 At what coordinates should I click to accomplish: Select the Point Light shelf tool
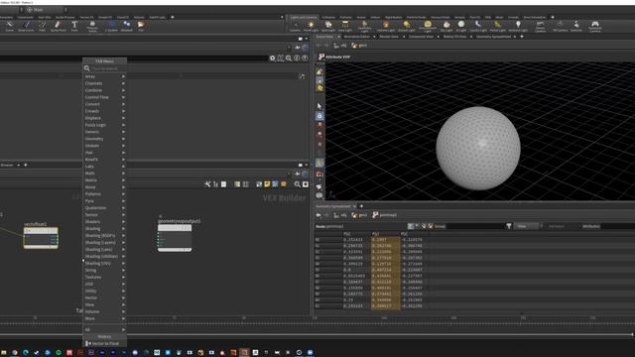point(311,27)
